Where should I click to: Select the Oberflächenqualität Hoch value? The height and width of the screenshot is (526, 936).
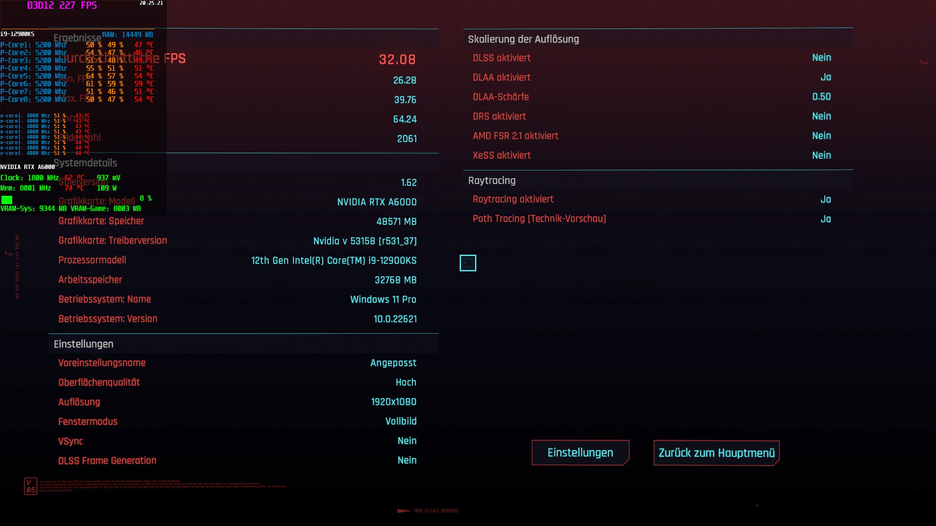[406, 382]
